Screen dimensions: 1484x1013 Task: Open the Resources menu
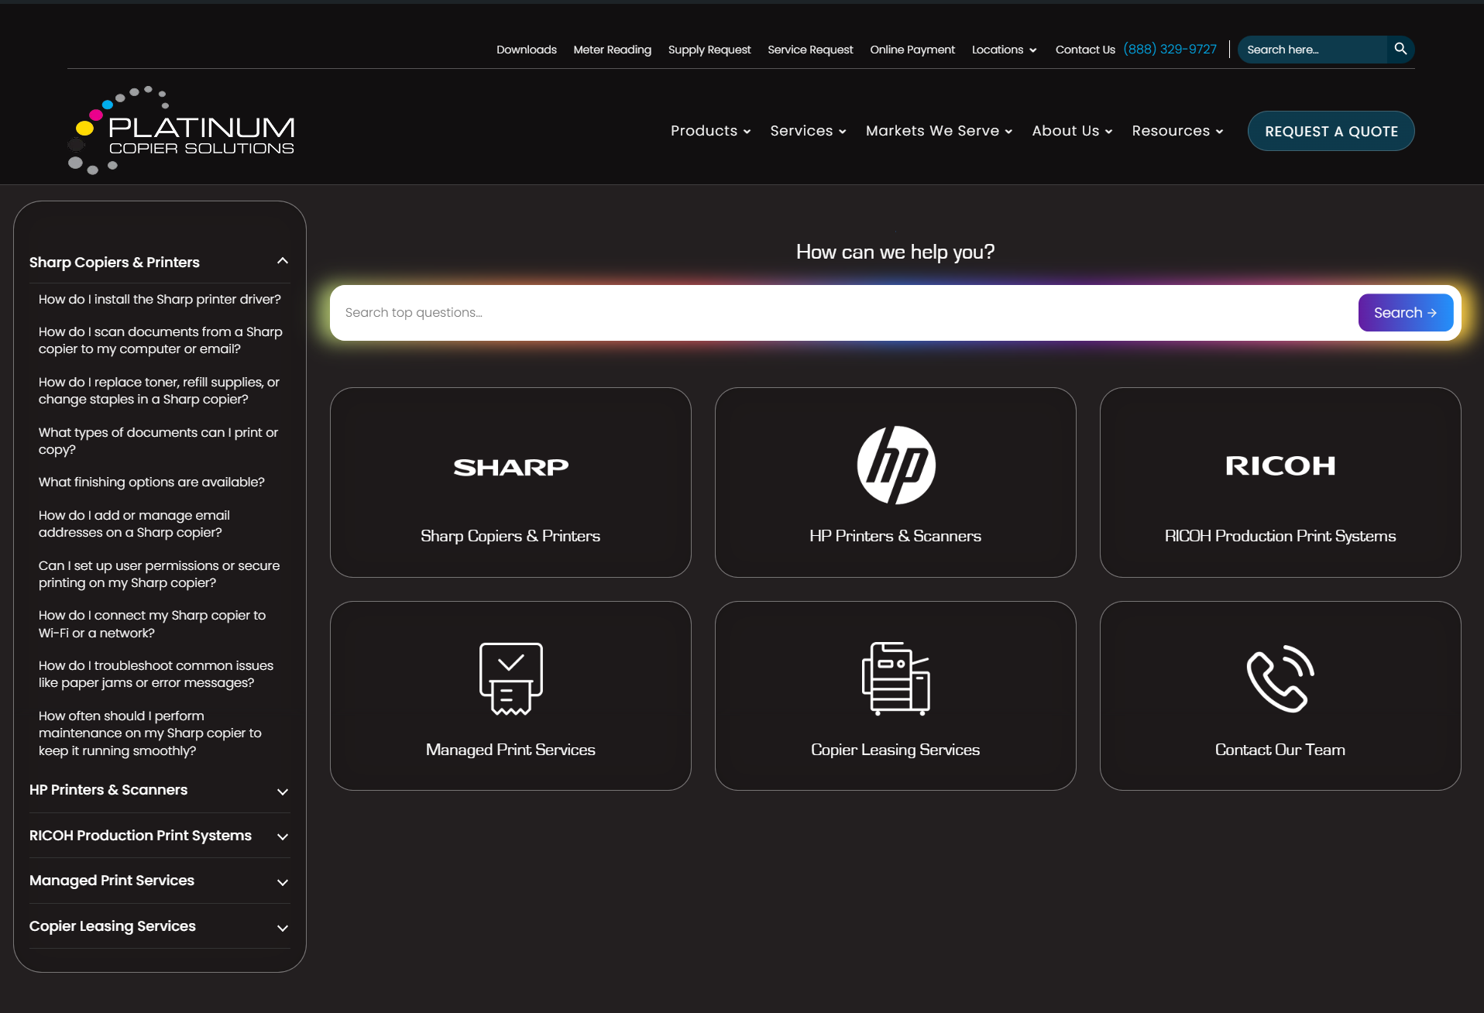click(x=1177, y=131)
